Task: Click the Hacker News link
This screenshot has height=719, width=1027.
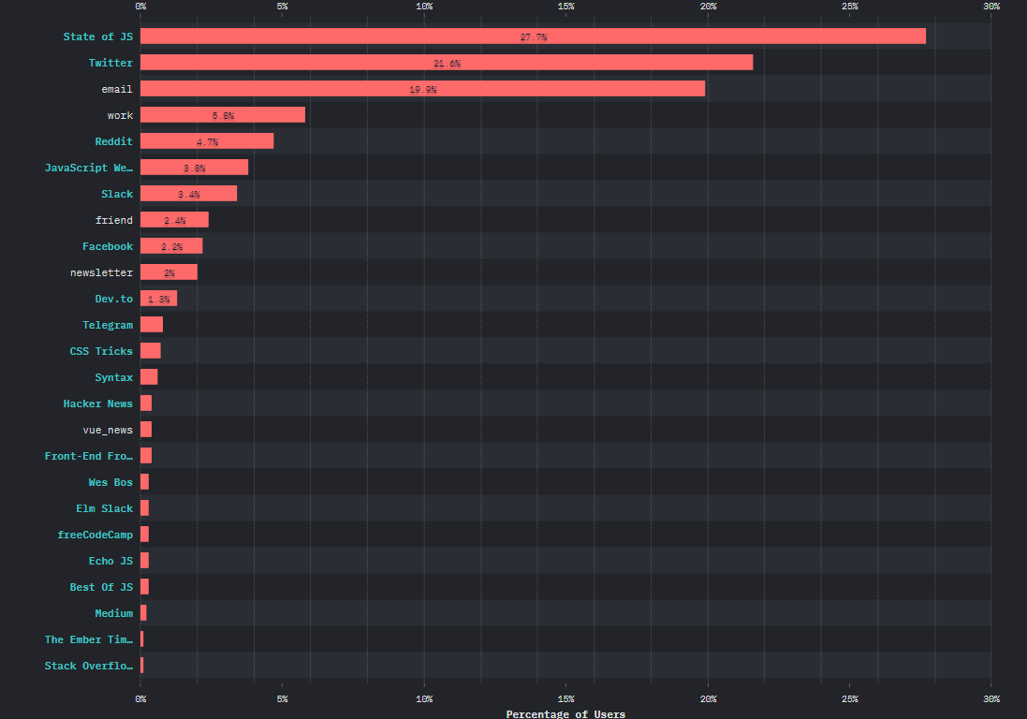Action: (x=98, y=404)
